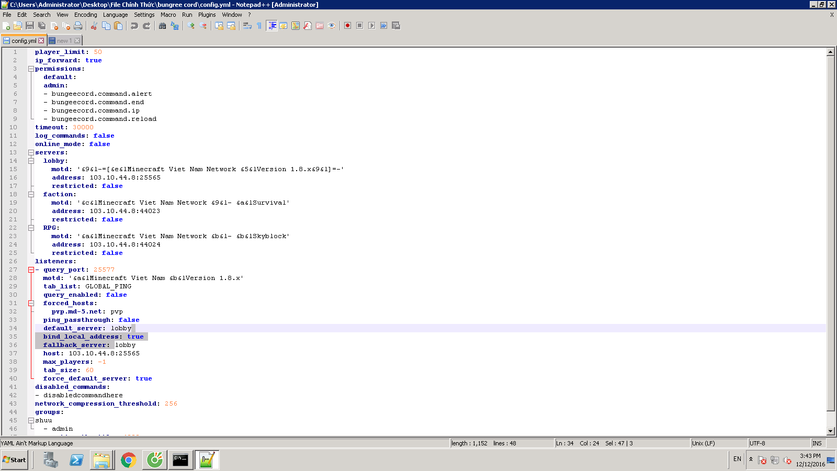Open Windows PowerShell from the taskbar
Image resolution: width=837 pixels, height=471 pixels.
tap(76, 460)
